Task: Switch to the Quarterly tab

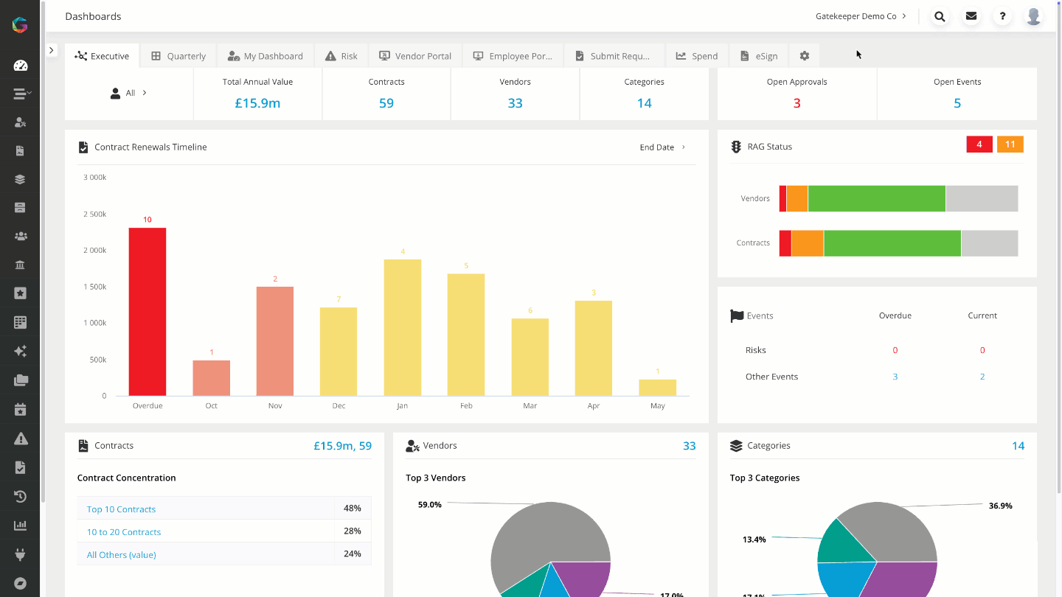Action: point(178,55)
